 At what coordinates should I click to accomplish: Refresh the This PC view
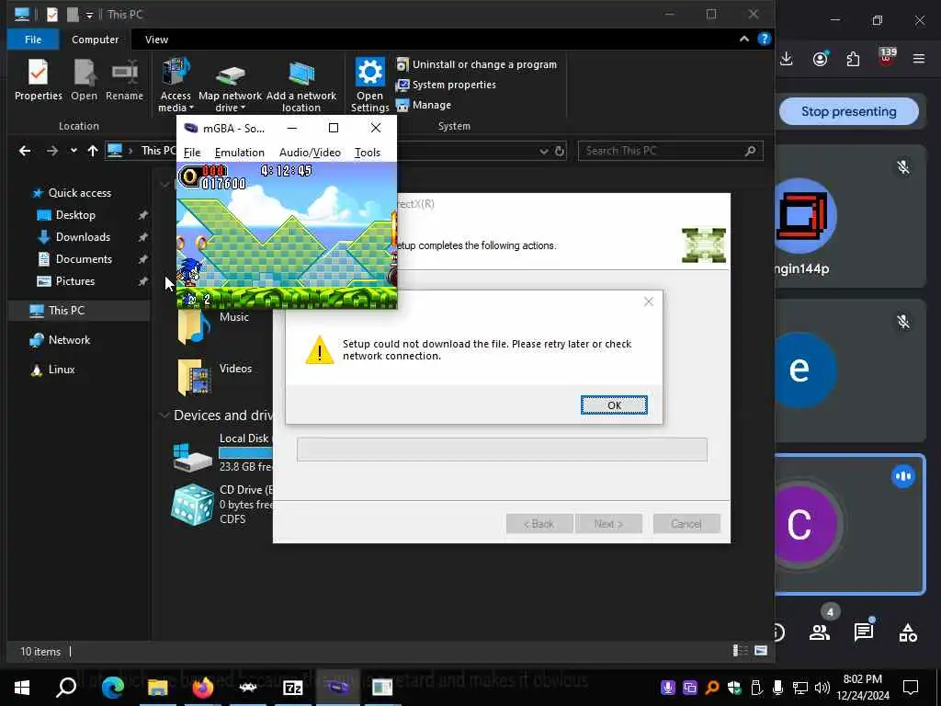point(560,152)
